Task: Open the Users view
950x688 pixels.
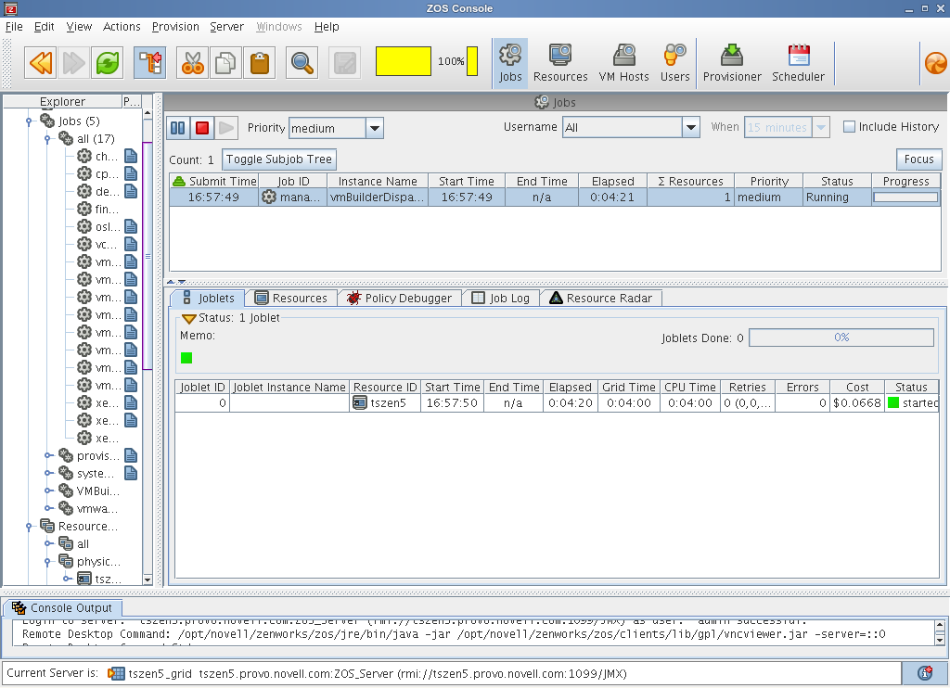Action: tap(674, 62)
